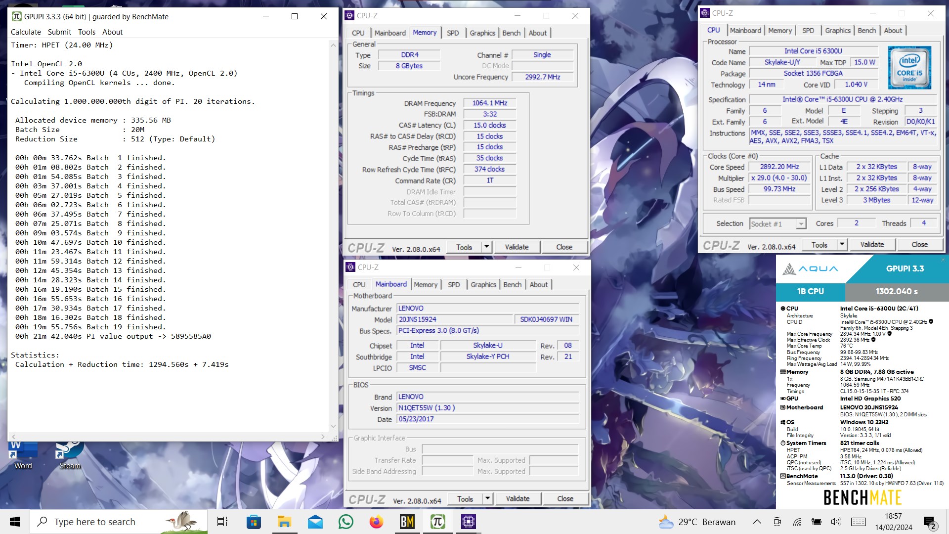The height and width of the screenshot is (534, 949).
Task: Open the Steam desktop shortcut
Action: click(x=70, y=455)
